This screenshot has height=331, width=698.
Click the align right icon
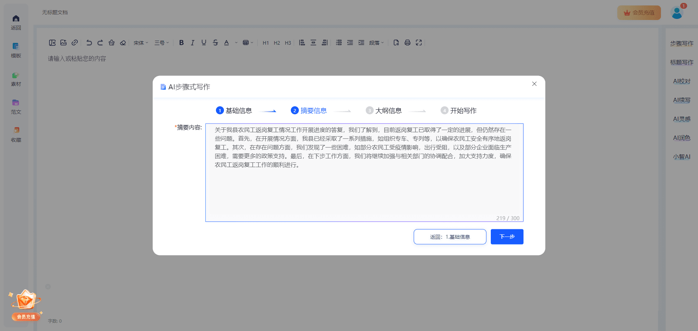click(325, 43)
